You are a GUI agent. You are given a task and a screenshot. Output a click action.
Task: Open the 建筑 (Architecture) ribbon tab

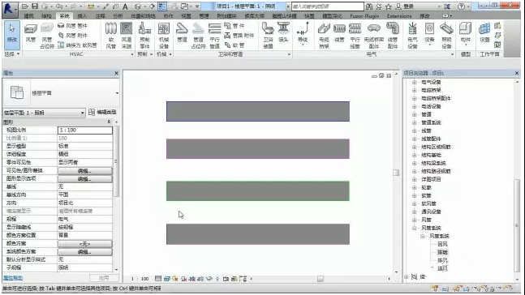point(28,16)
